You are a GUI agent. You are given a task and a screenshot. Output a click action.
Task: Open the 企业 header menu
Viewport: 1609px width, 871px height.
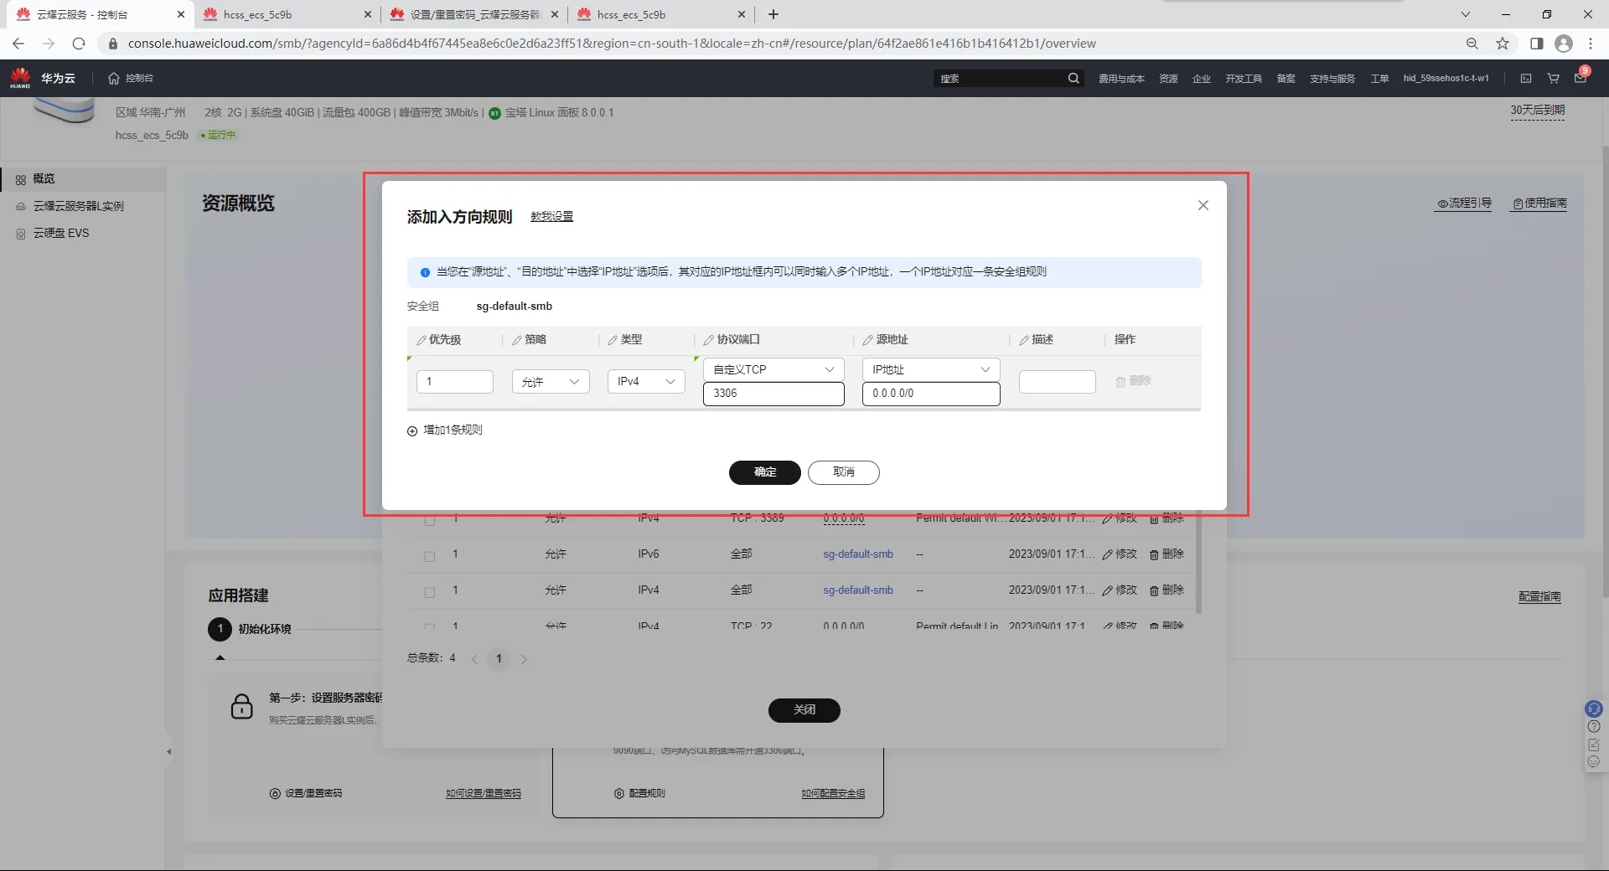pyautogui.click(x=1202, y=79)
